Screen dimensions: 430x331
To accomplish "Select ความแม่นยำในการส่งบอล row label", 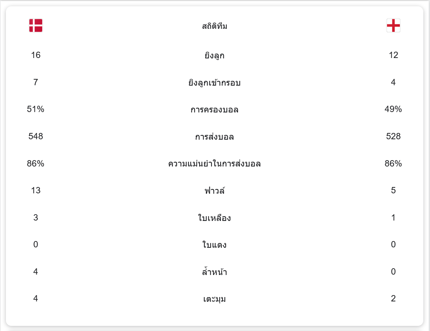I will 215,164.
